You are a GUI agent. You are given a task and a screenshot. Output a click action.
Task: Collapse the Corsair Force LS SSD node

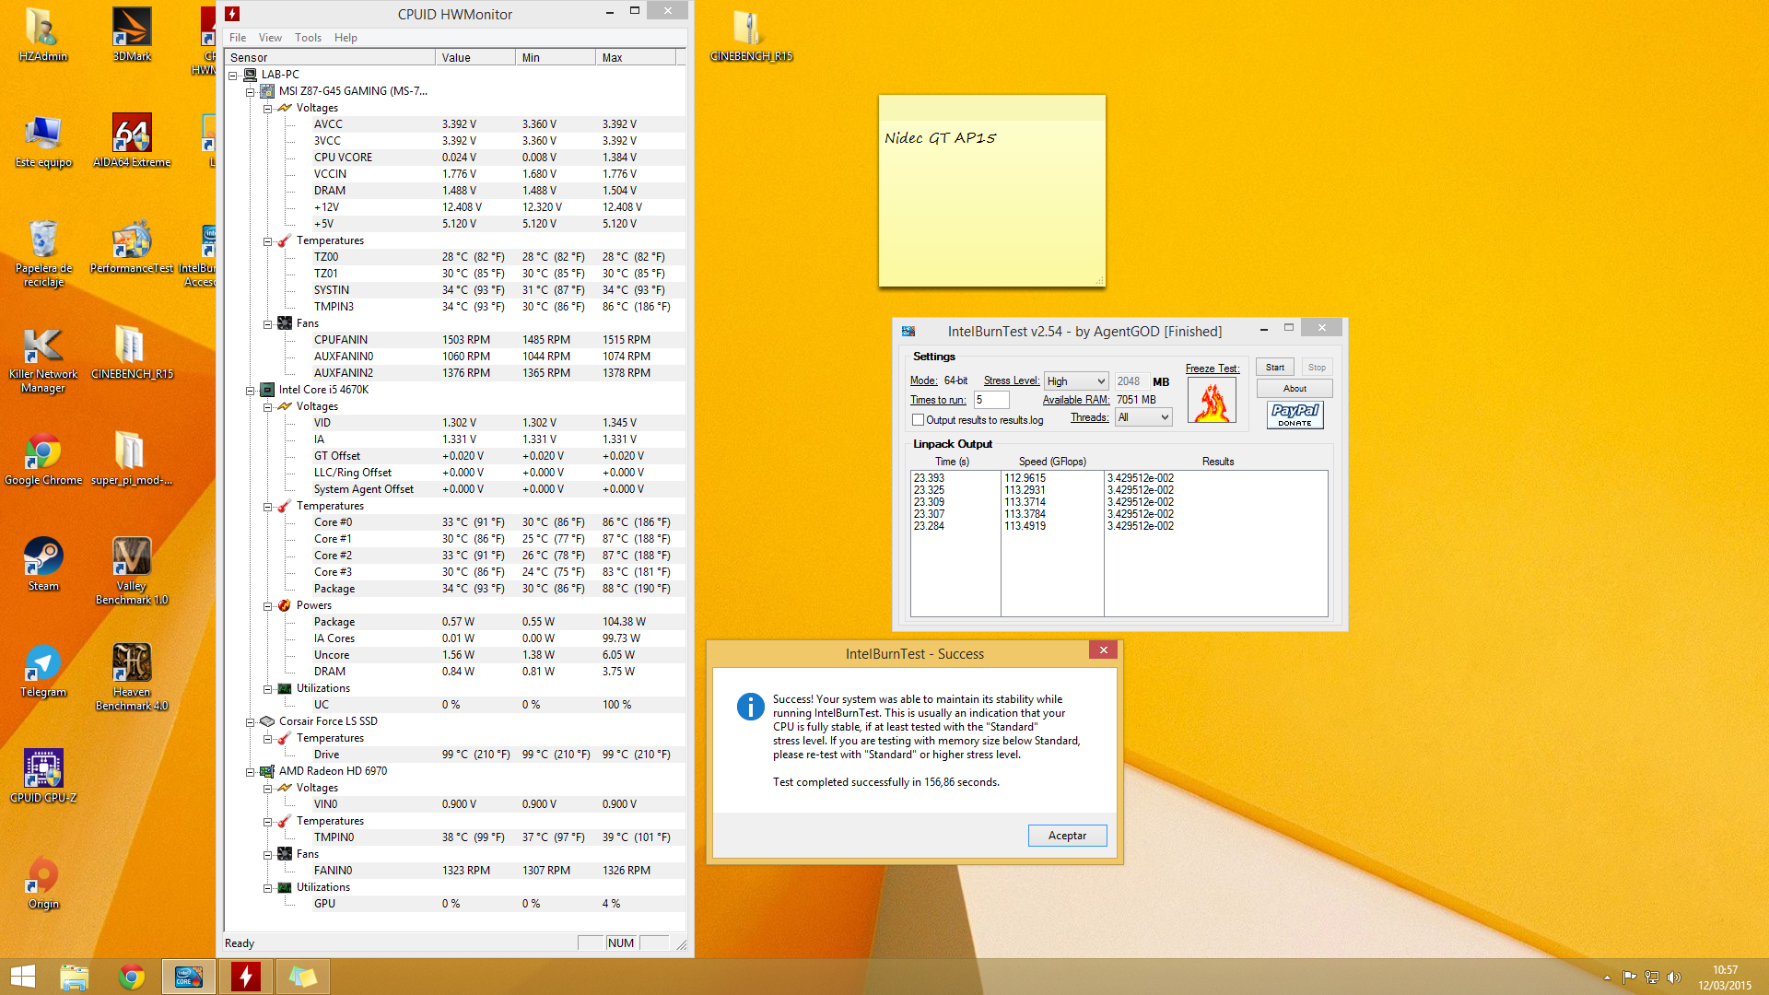point(250,721)
